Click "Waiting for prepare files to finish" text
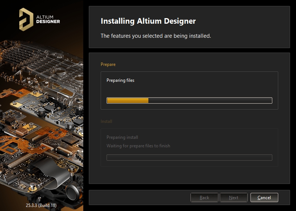Screen dimensions: 296x211 (138, 146)
